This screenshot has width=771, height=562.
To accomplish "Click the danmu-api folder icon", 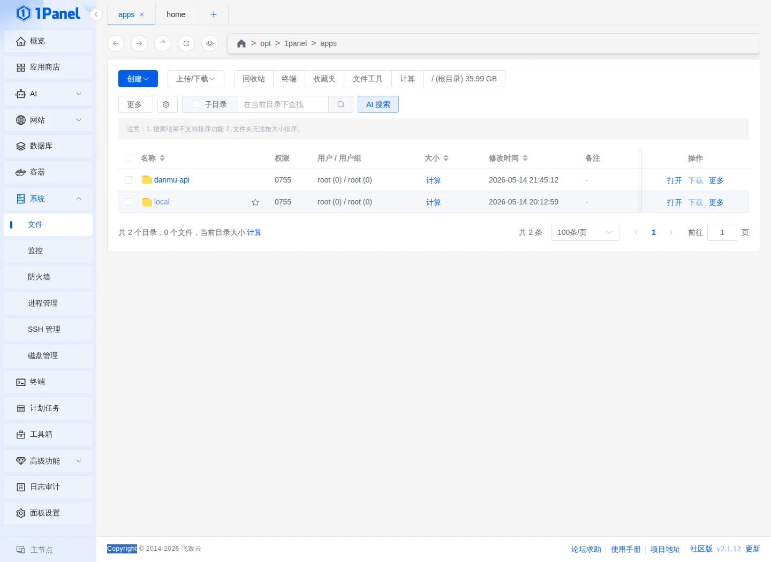I will 147,180.
